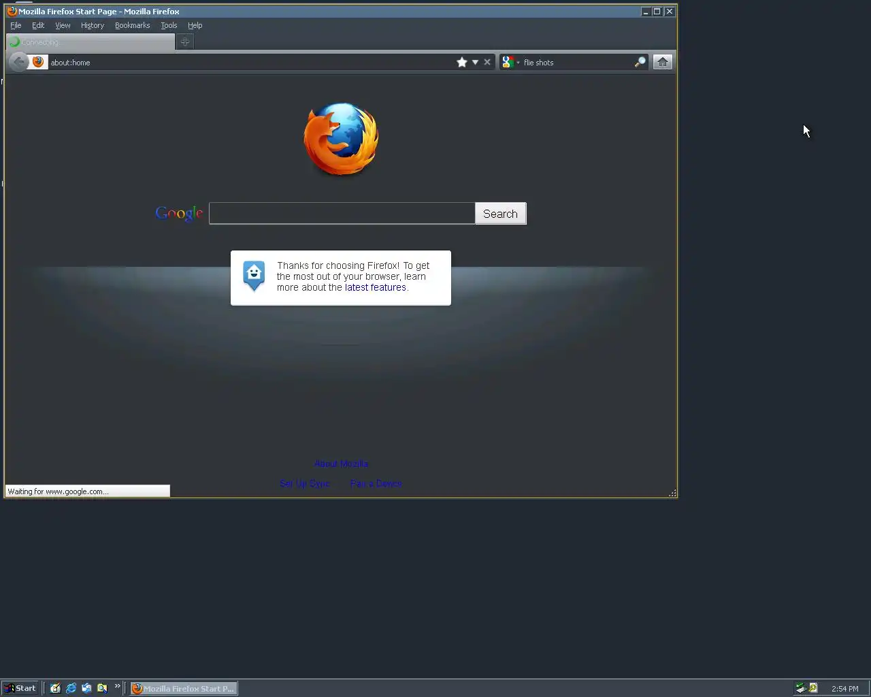Viewport: 871px width, 697px height.
Task: Minimize the Firefox window
Action: pyautogui.click(x=645, y=12)
